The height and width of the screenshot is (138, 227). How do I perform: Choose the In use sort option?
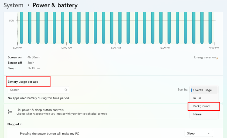click(197, 98)
